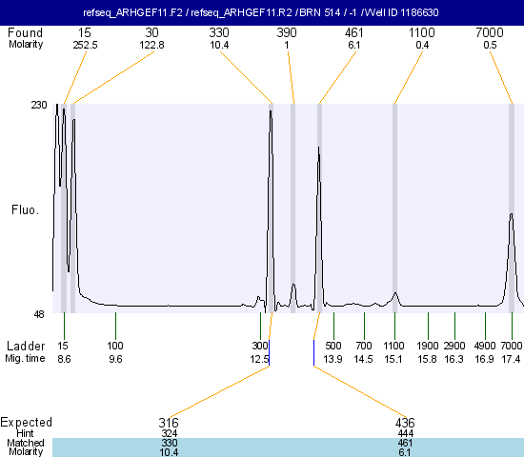
Task: Click the expected size value 436
Action: [x=405, y=423]
